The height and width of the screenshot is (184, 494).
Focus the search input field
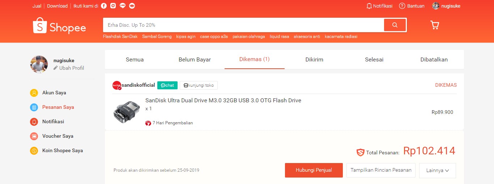tap(243, 25)
